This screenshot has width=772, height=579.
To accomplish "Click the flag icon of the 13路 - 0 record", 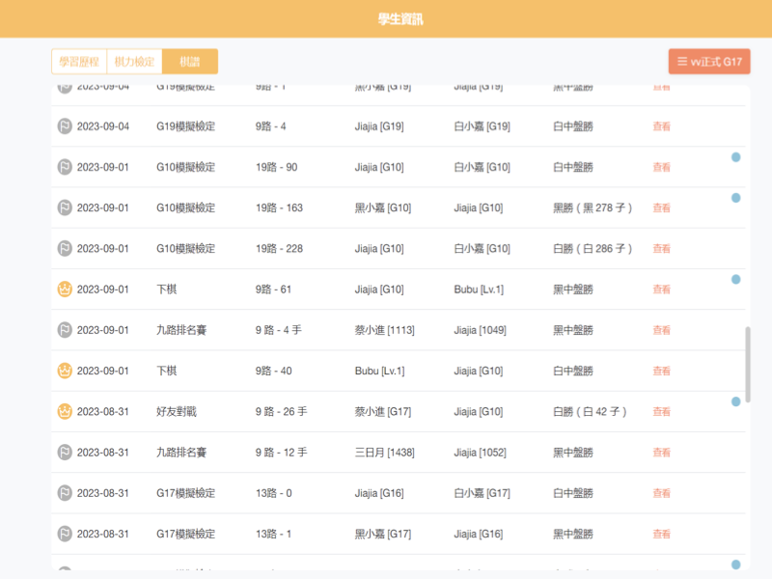I will [x=65, y=493].
